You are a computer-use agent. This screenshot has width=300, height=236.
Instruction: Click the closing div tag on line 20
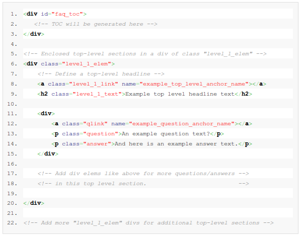[x=34, y=203]
